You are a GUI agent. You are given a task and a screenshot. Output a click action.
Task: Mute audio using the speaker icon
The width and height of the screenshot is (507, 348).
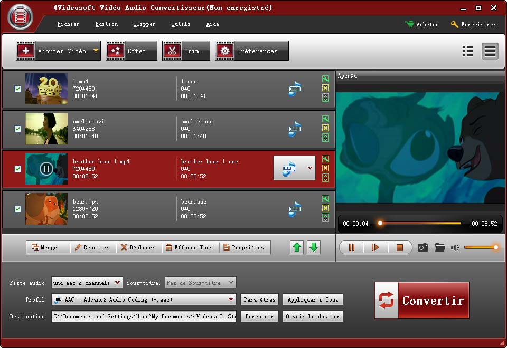point(455,247)
